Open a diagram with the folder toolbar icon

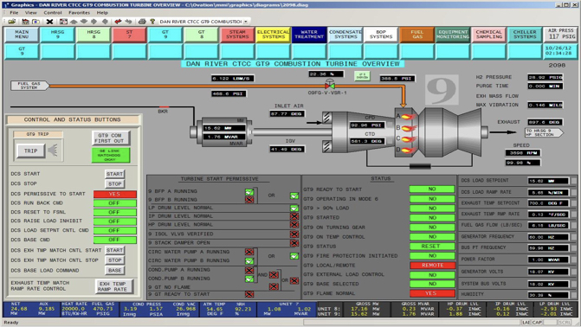12,22
